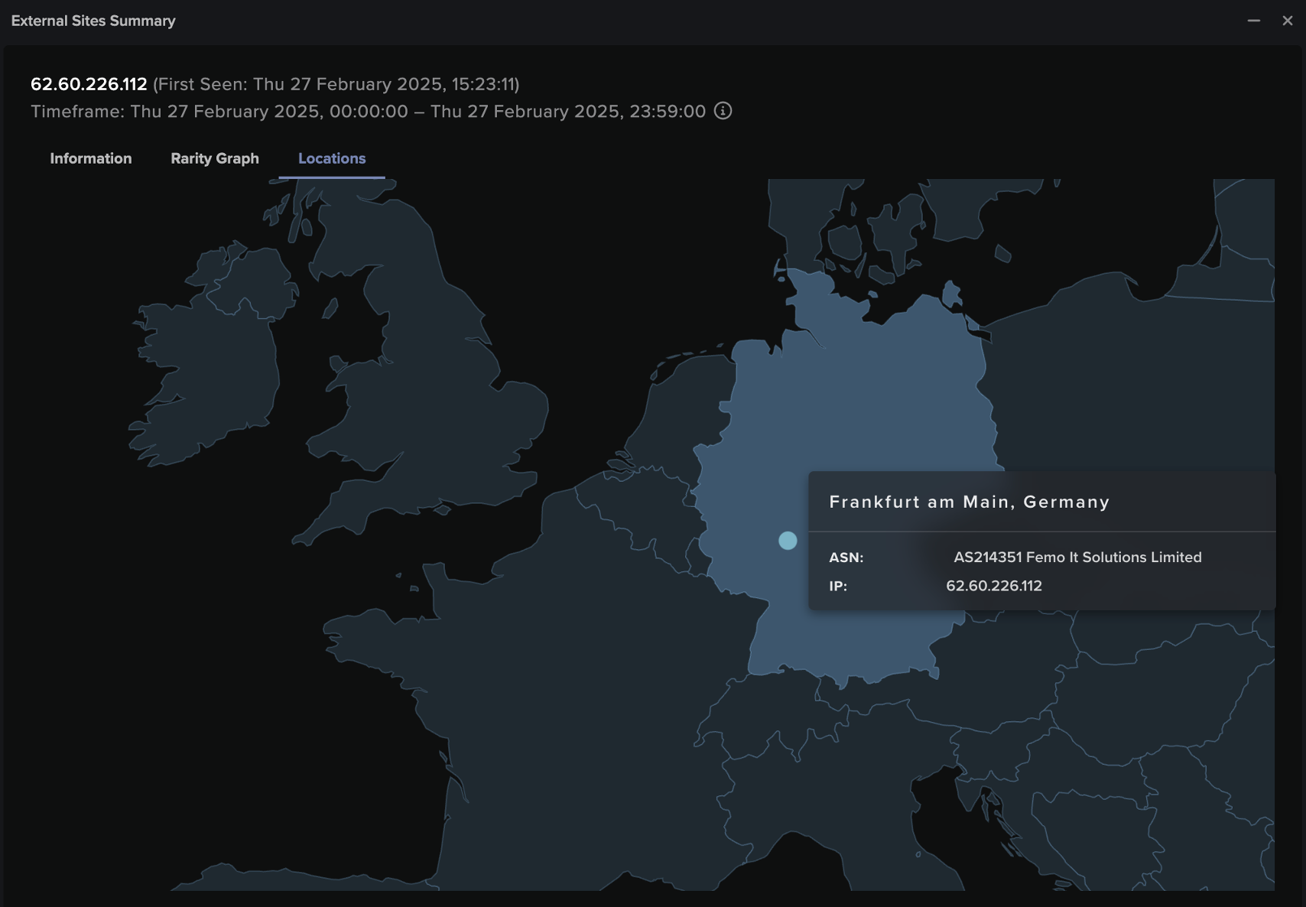This screenshot has height=907, width=1306.
Task: Click ASN value AS214351 Femo It Solutions Limited
Action: click(1078, 558)
